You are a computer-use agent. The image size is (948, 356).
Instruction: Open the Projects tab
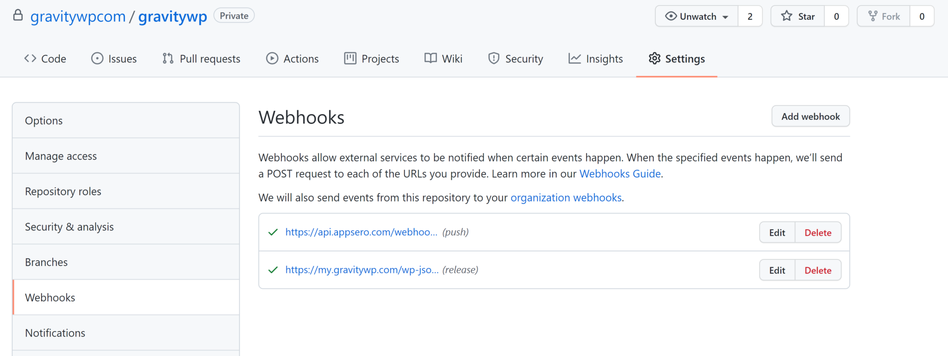pos(371,59)
